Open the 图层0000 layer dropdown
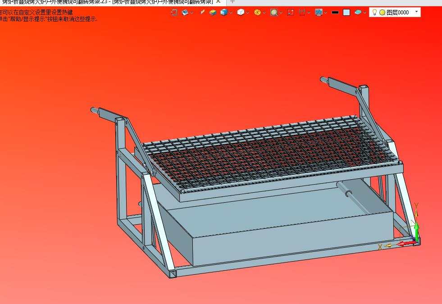The height and width of the screenshot is (304, 442). pos(417,12)
